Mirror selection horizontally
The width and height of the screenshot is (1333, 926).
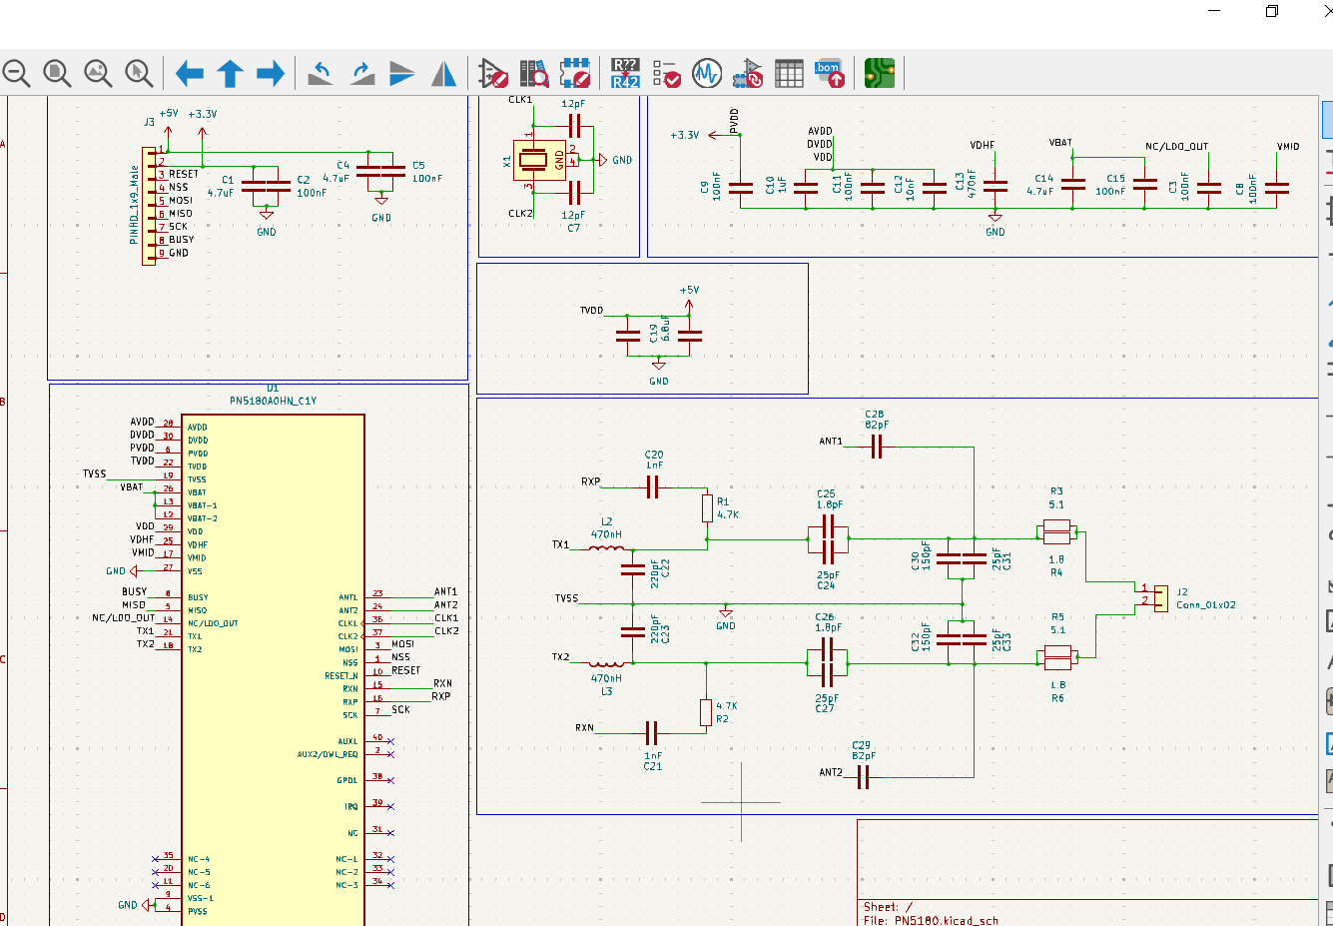[443, 73]
